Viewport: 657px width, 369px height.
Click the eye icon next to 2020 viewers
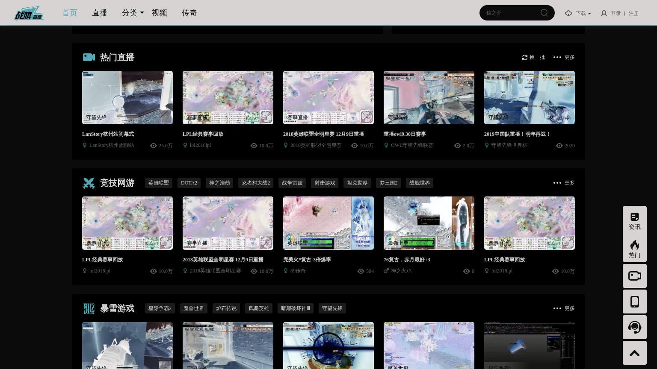click(559, 146)
